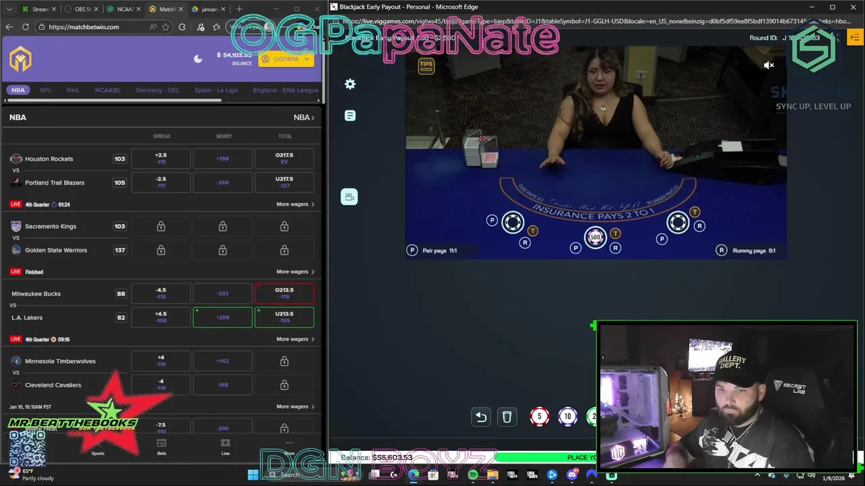
Task: Click the camera view icon on blackjack table
Action: click(349, 197)
